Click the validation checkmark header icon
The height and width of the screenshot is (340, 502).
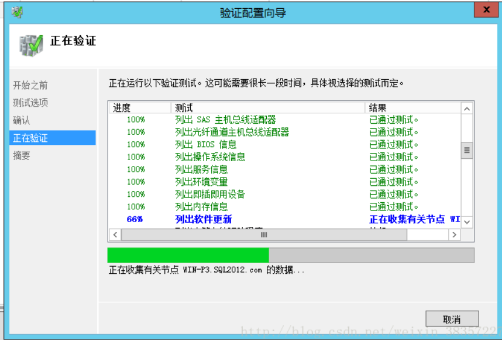30,45
